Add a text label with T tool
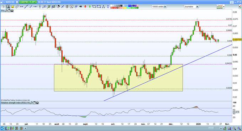This screenshot has height=131, width=242. pyautogui.click(x=72, y=7)
